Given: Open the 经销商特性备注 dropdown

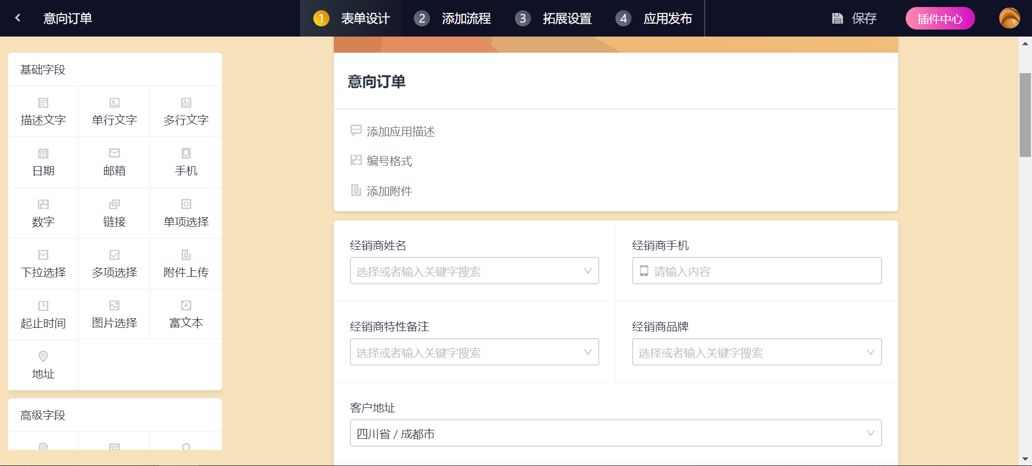Looking at the screenshot, I should coord(474,352).
